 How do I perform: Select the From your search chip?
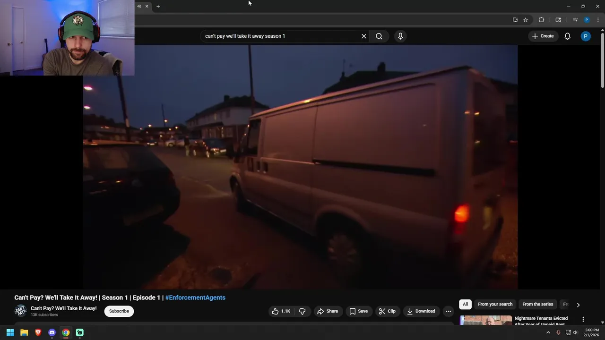point(495,305)
